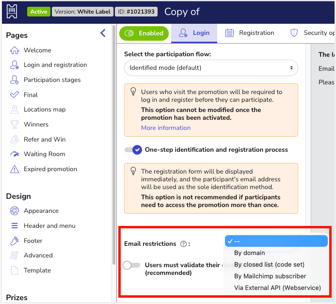This screenshot has width=336, height=304.
Task: Click the Version: White Label badge
Action: [82, 12]
